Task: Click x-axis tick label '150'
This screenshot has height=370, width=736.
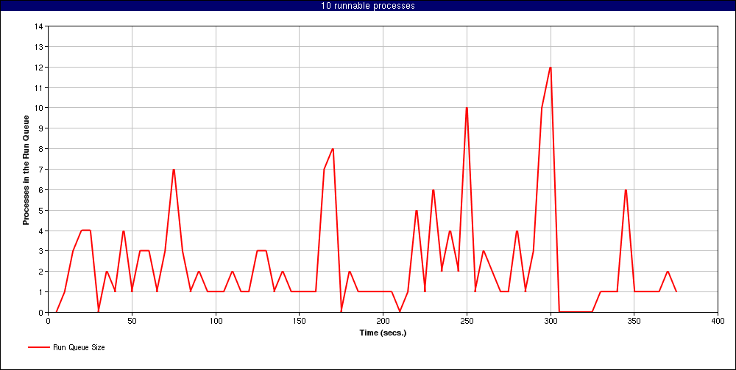Action: click(300, 322)
